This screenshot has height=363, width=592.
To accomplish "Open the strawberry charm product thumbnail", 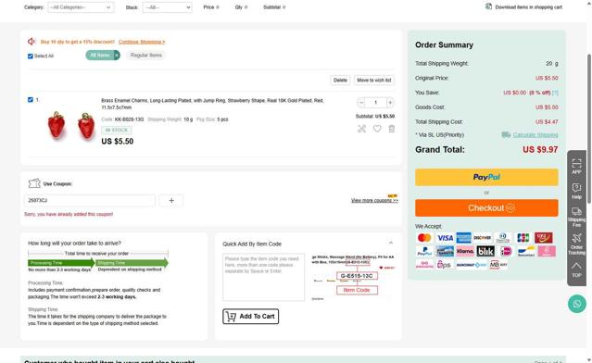I will [71, 125].
